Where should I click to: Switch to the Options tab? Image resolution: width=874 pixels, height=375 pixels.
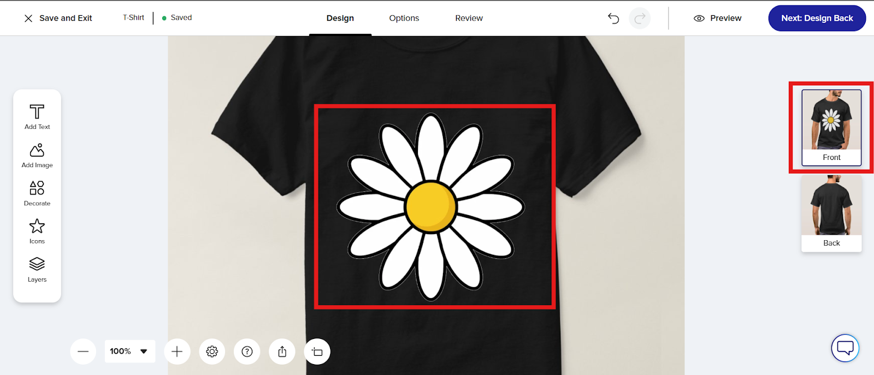[404, 18]
